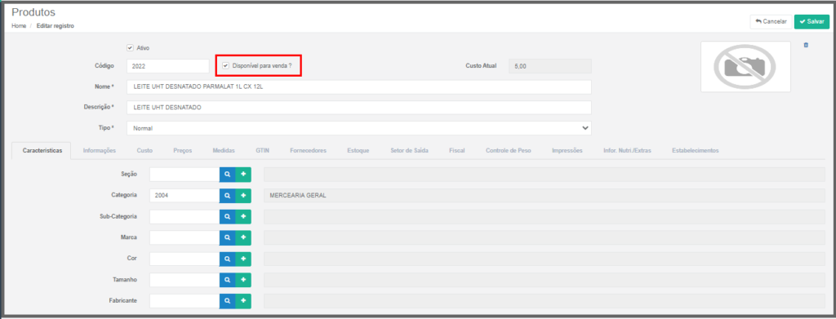Click the product image placeholder thumbnail
836x319 pixels.
pyautogui.click(x=745, y=67)
